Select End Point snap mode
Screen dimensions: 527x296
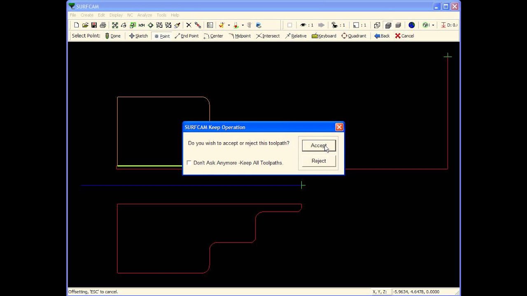pyautogui.click(x=187, y=36)
